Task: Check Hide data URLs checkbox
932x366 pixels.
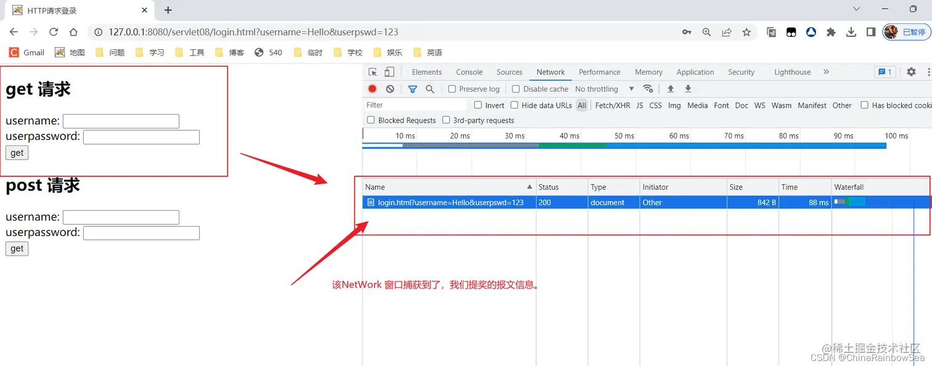Action: pyautogui.click(x=514, y=105)
